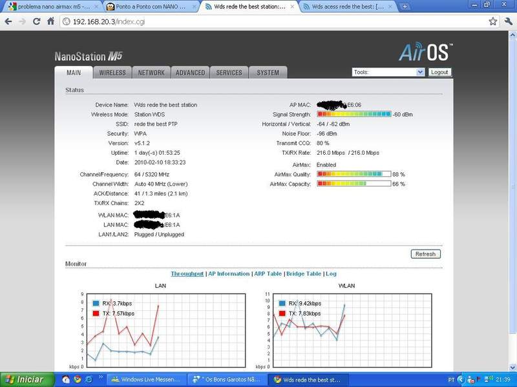Click the WLAN throughput graph

click(352, 330)
